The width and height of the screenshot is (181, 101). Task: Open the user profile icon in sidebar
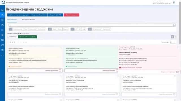(x=3, y=55)
